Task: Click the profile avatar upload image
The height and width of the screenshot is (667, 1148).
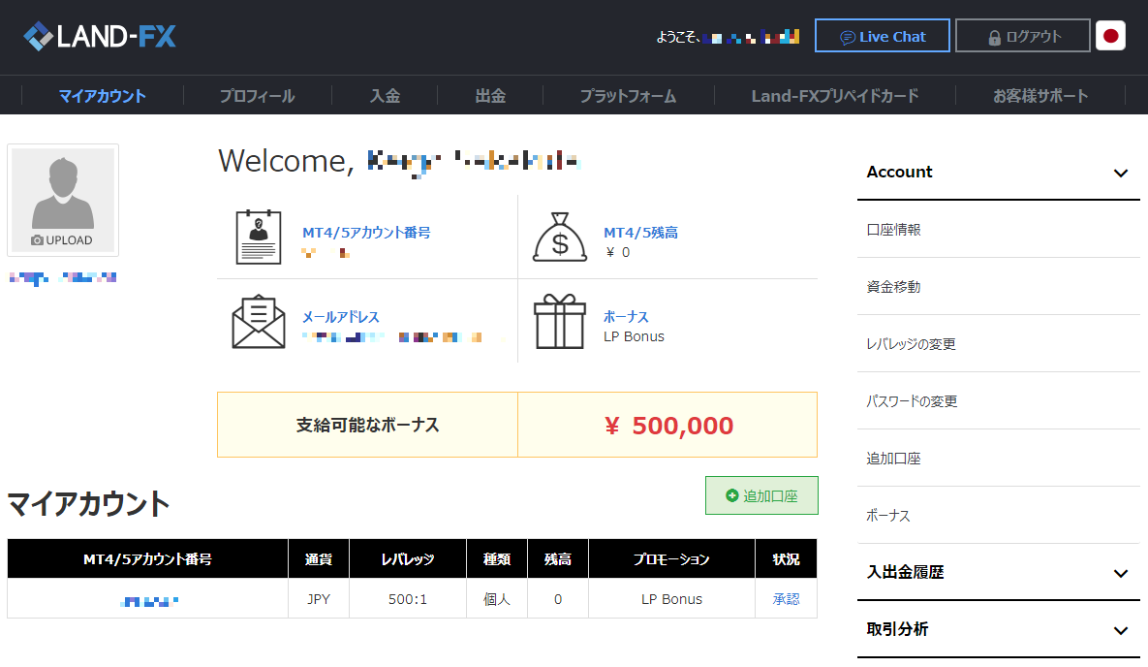Action: tap(63, 200)
